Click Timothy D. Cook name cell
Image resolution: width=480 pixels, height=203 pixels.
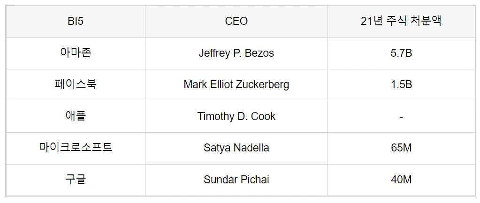pyautogui.click(x=236, y=116)
